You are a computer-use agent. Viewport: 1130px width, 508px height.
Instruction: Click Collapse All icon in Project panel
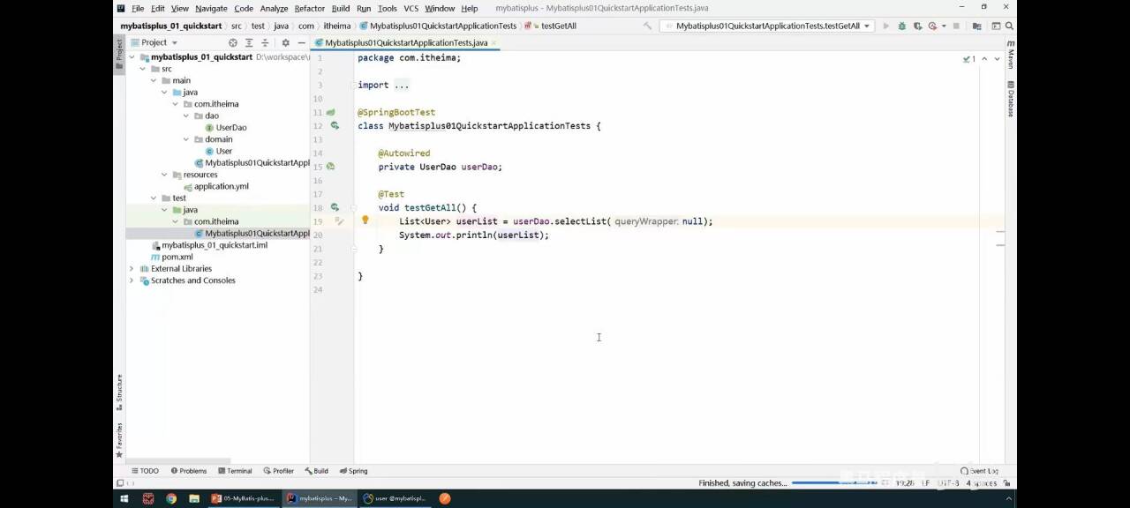[265, 42]
